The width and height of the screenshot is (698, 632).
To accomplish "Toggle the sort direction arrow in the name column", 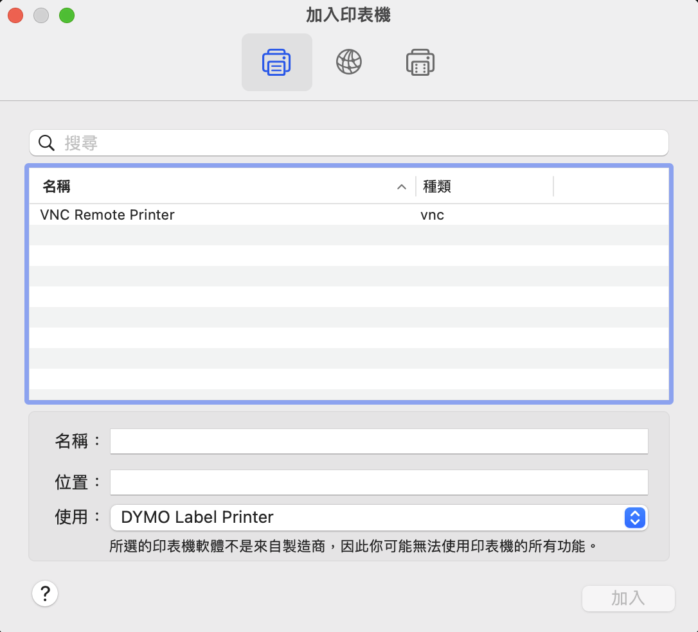I will tap(402, 187).
